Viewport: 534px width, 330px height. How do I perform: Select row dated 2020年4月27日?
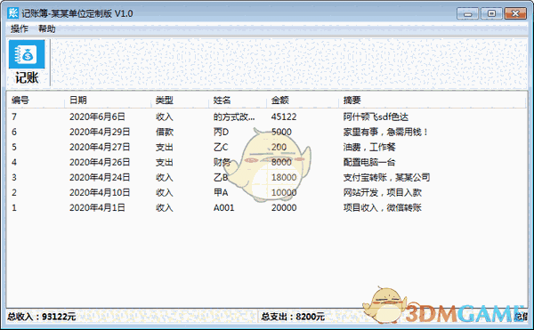point(267,147)
